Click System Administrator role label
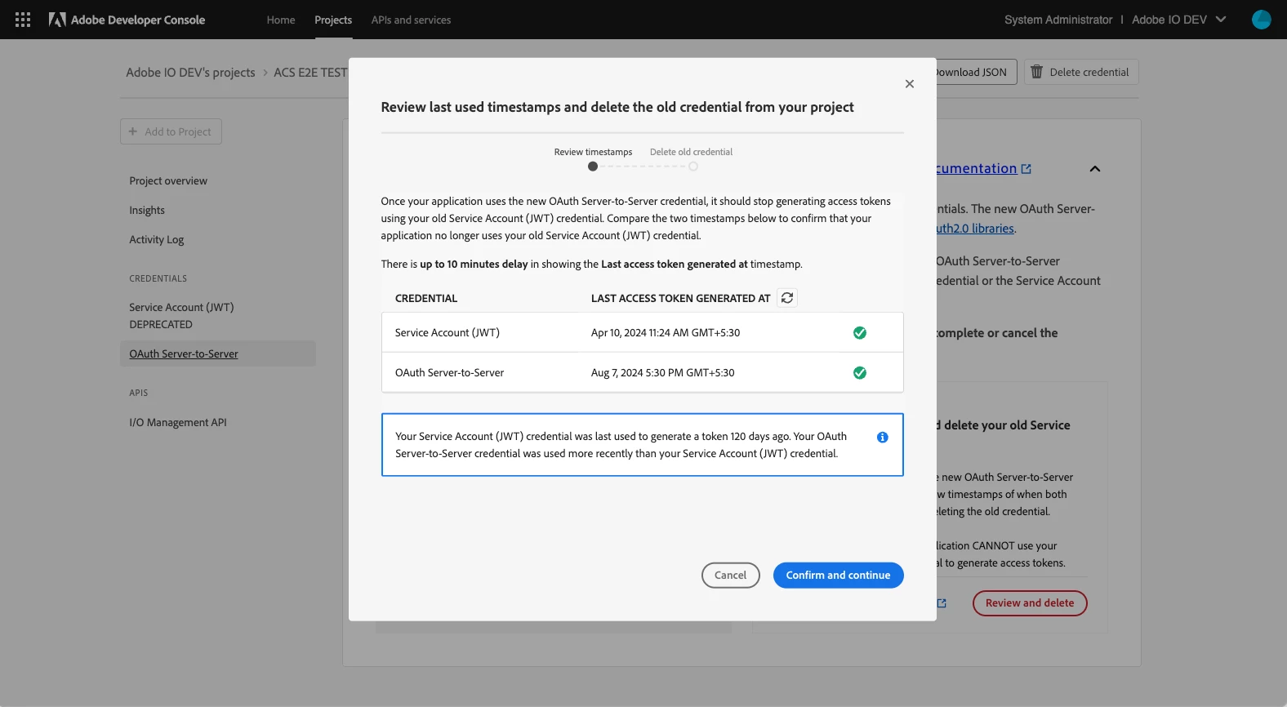The width and height of the screenshot is (1287, 707). pos(1058,20)
